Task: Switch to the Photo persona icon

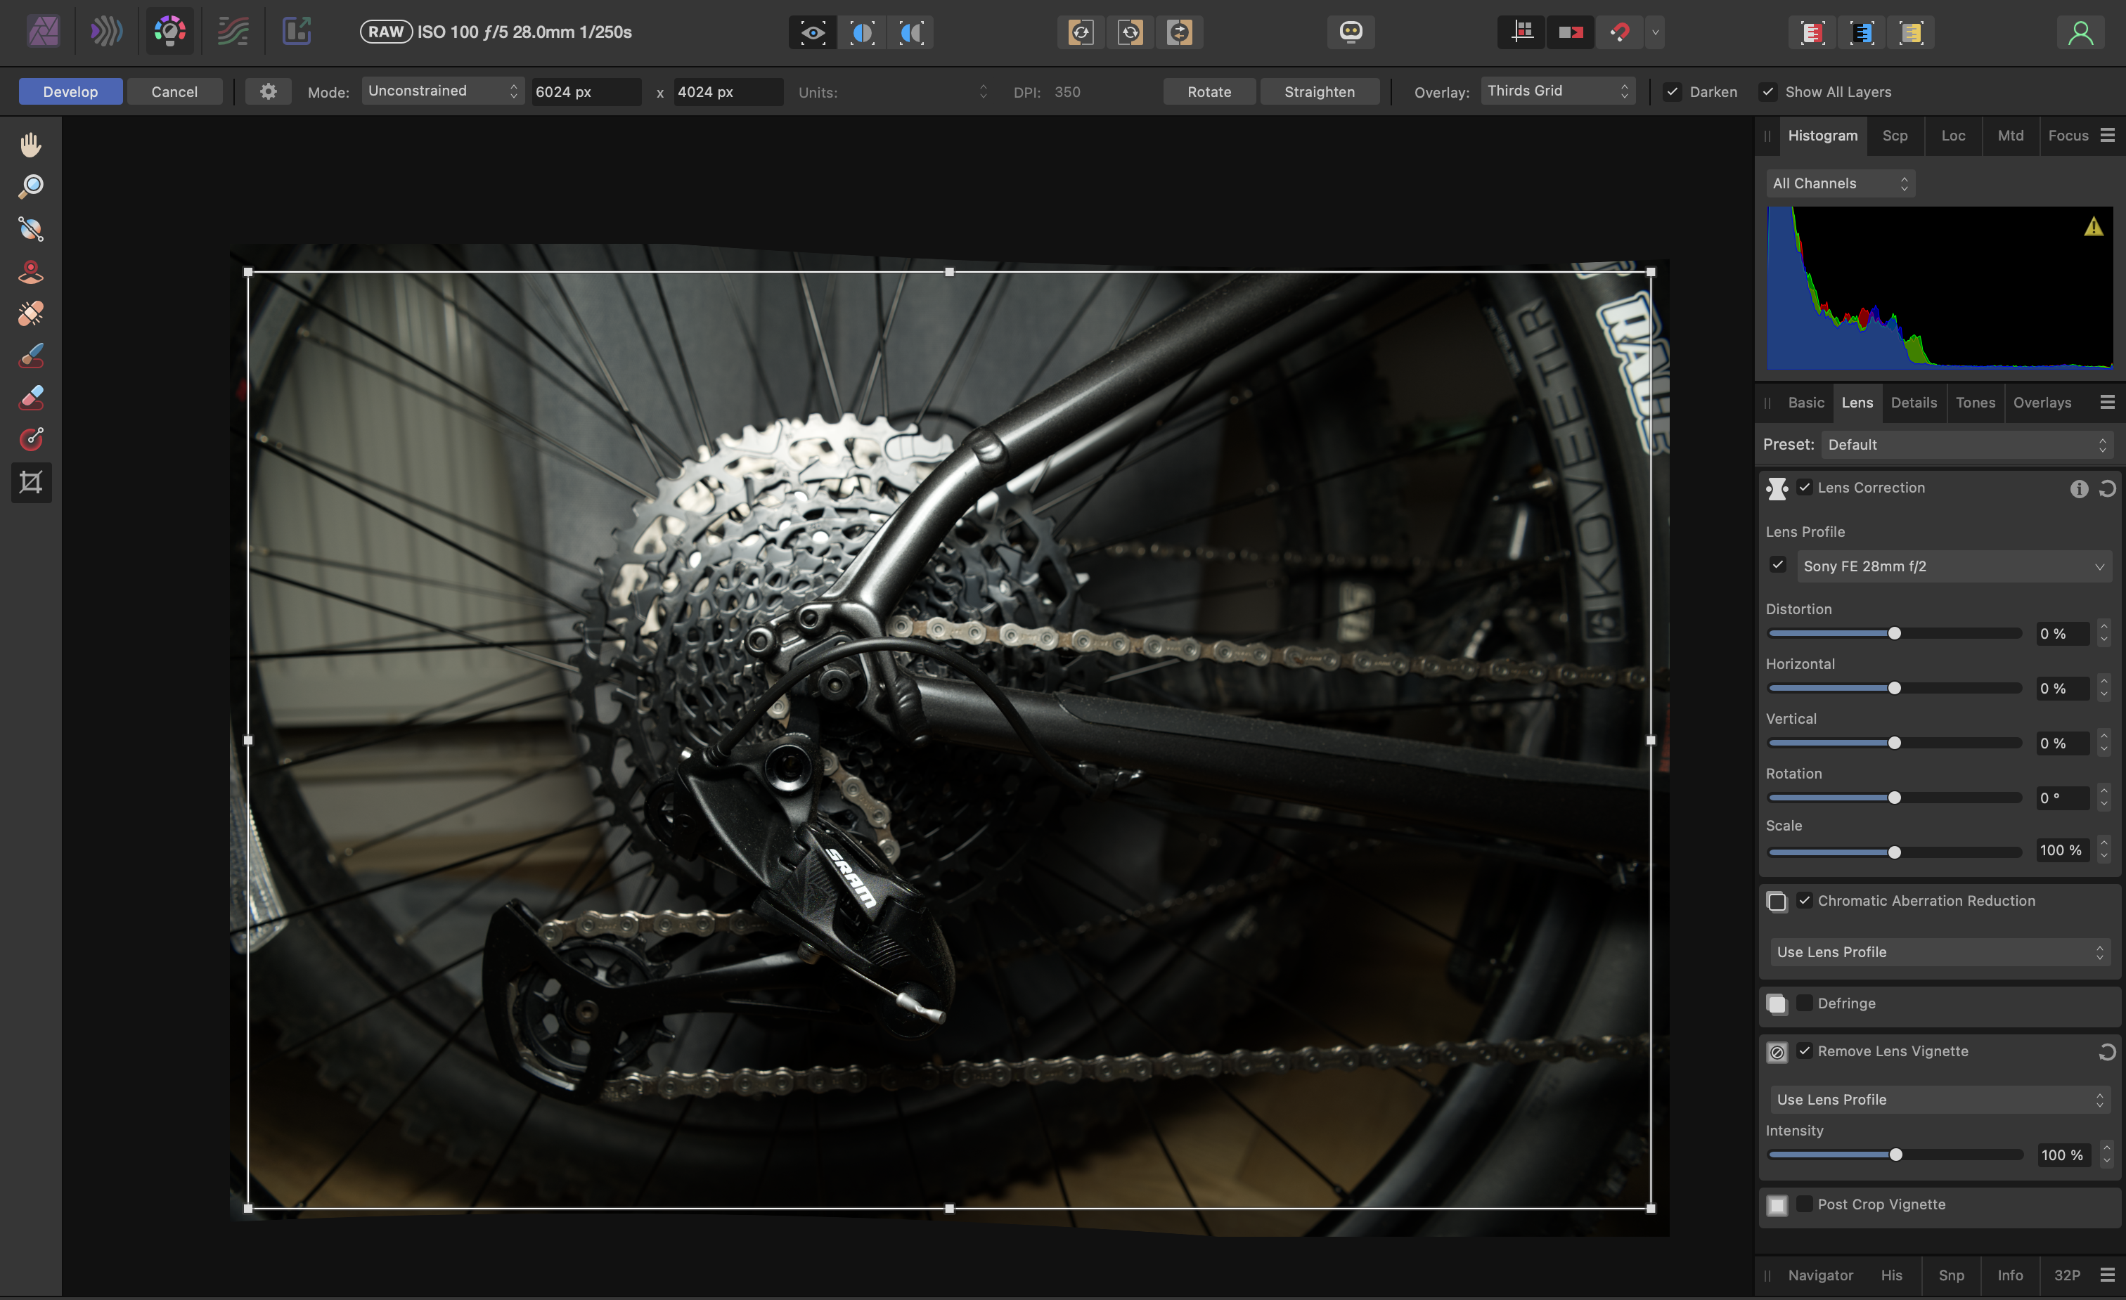Action: tap(43, 32)
